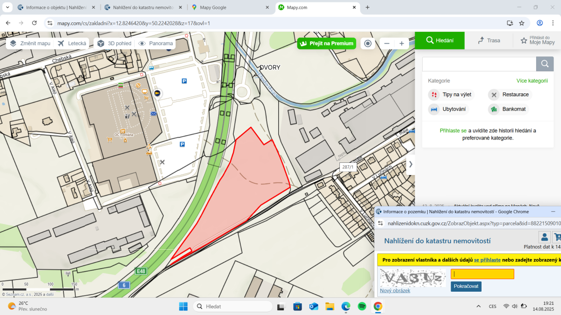Expand the browser tab list chevron

[x=7, y=7]
